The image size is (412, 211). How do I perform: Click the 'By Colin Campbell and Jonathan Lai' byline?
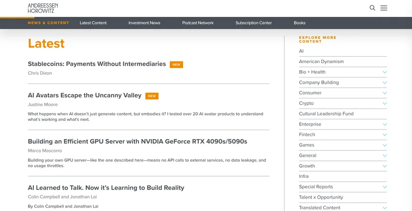(63, 206)
